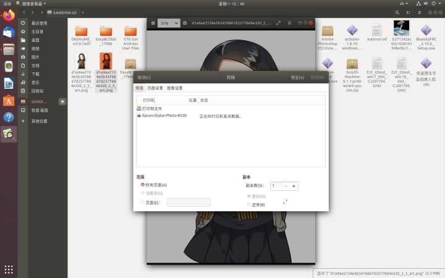Decrease the copies count with minus
This screenshot has width=445, height=278.
(286, 186)
